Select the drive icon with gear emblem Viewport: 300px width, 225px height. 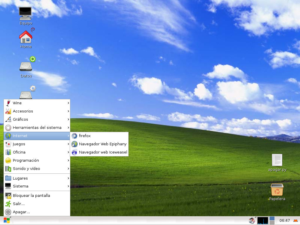[x=26, y=95]
